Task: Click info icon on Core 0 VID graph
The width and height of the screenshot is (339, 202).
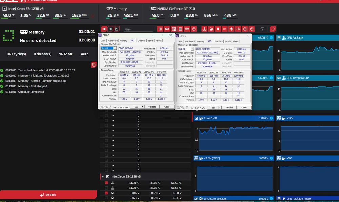Action: point(271,118)
